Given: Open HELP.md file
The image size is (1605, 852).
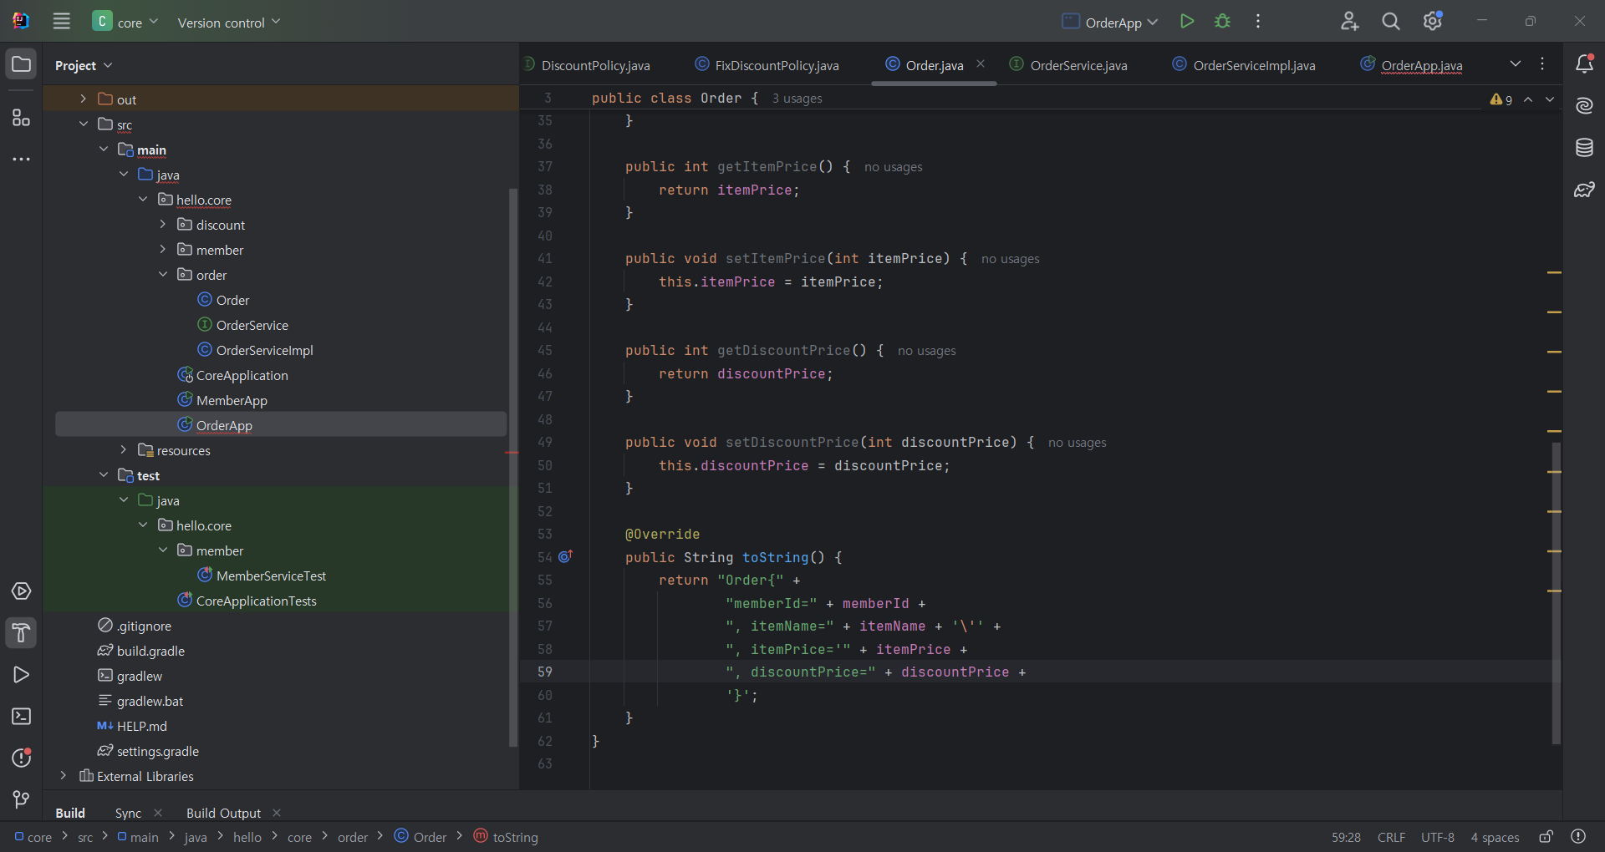Looking at the screenshot, I should [x=141, y=726].
